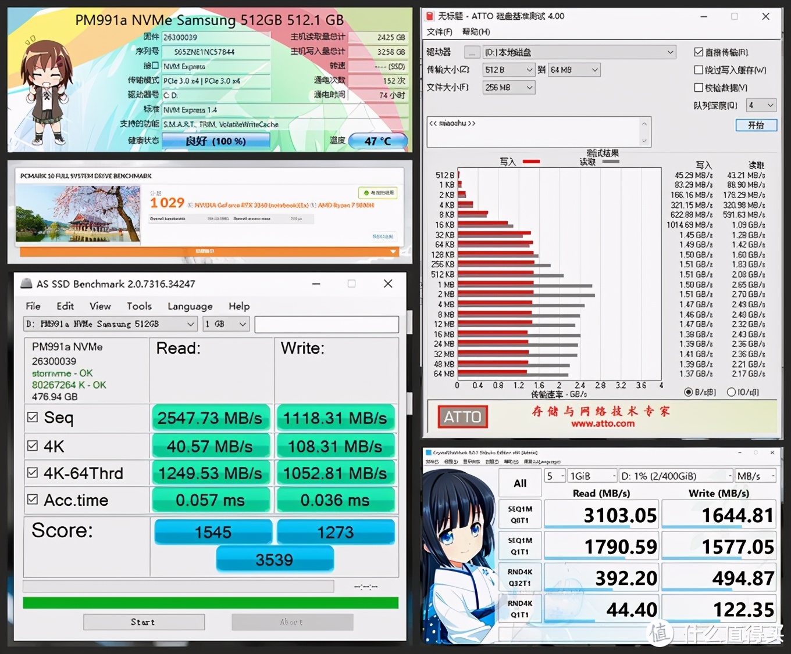Run the RND4K Q32T1 test button
Screen dimensions: 791x654
coord(520,577)
